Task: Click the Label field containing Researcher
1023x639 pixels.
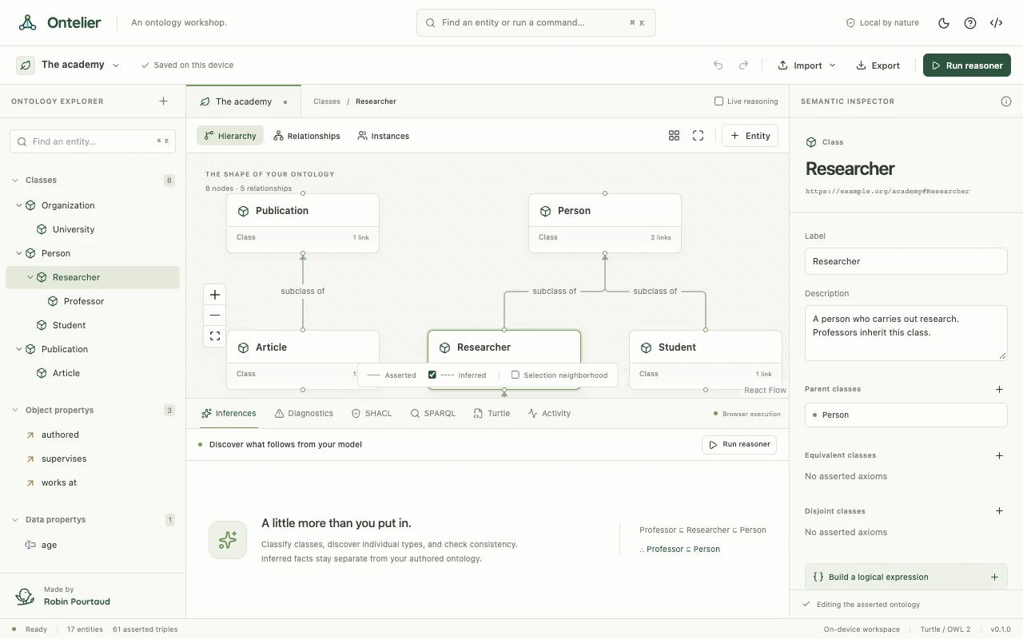Action: (906, 261)
